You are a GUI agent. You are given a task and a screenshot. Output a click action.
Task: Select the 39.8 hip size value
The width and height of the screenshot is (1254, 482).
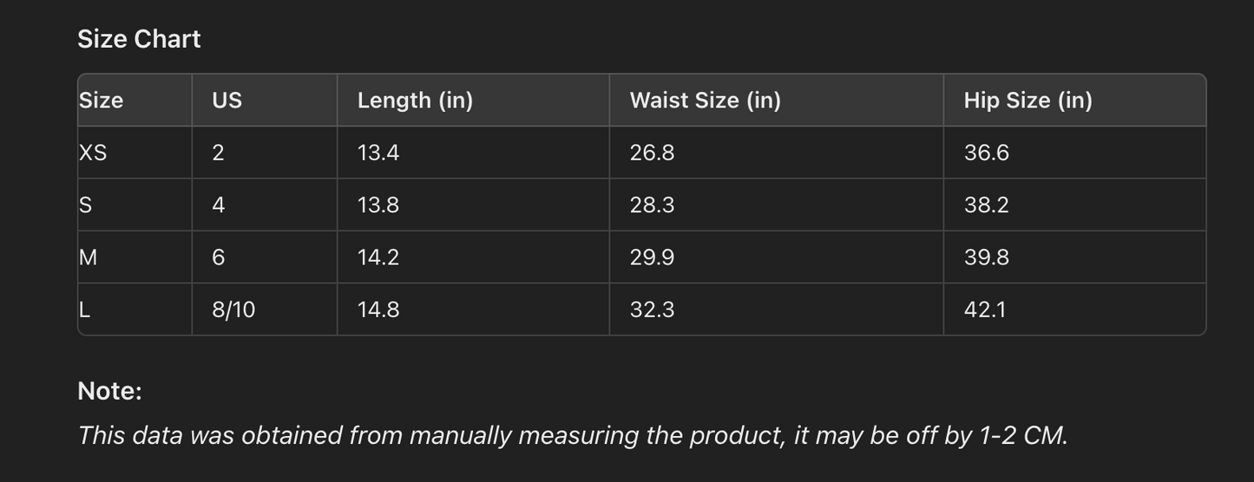[986, 257]
